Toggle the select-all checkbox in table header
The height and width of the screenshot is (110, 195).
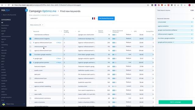tap(30, 31)
